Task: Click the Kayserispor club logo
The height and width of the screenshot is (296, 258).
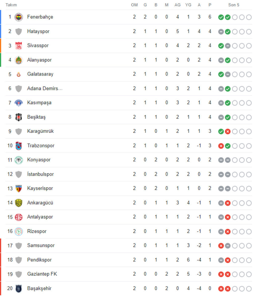Action: point(19,189)
